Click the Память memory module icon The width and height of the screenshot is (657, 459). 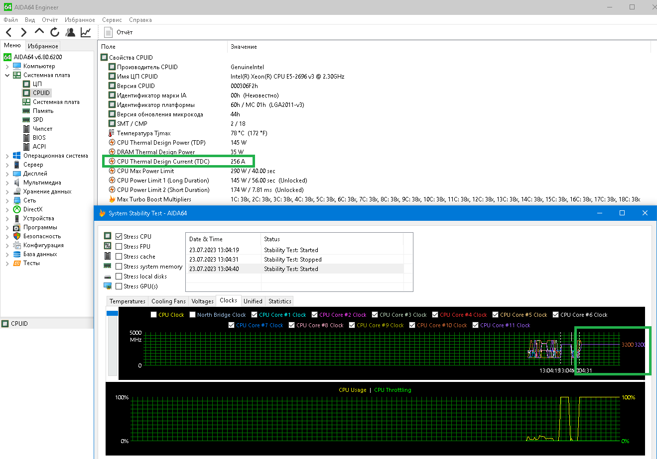(26, 111)
